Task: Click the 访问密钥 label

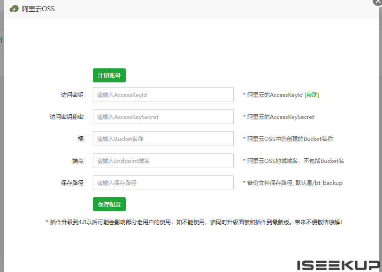Action: (72, 95)
